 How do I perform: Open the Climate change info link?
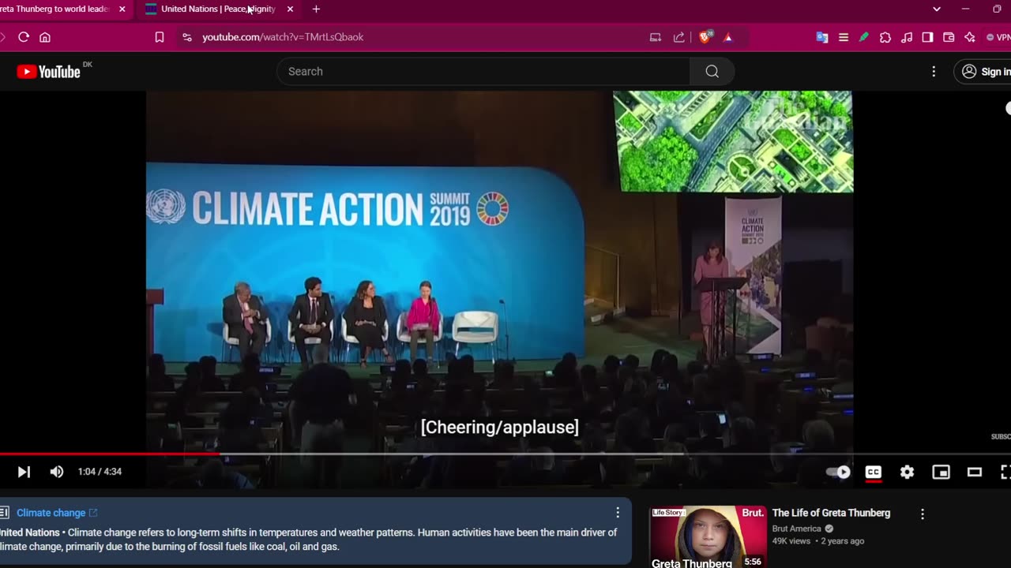[57, 513]
